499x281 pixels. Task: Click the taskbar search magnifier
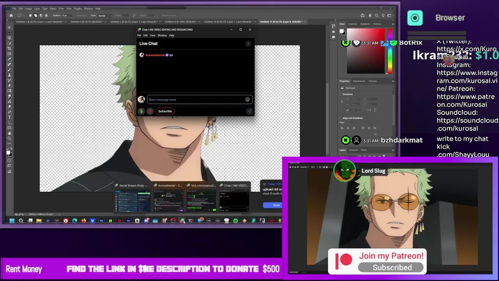tap(21, 221)
